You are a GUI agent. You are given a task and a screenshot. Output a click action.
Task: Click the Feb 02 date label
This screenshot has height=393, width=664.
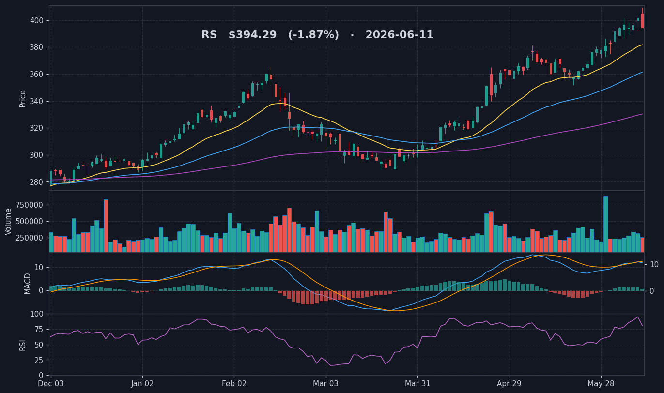[x=234, y=384]
